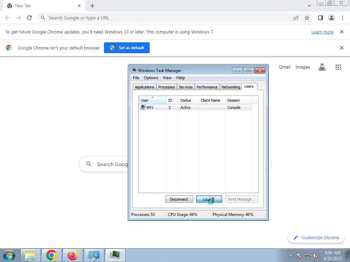Dismiss the Windows 7 update notice
The image size is (350, 262).
[342, 32]
